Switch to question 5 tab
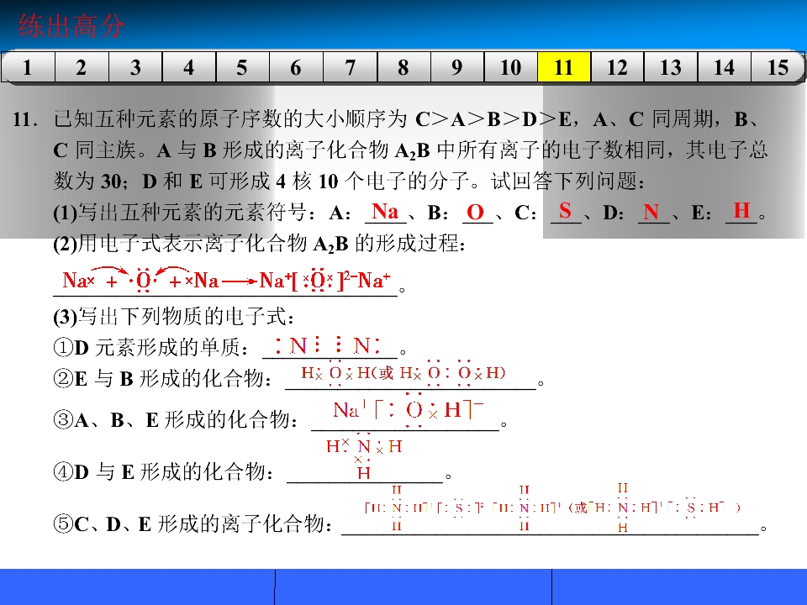Image resolution: width=807 pixels, height=605 pixels. pyautogui.click(x=242, y=67)
